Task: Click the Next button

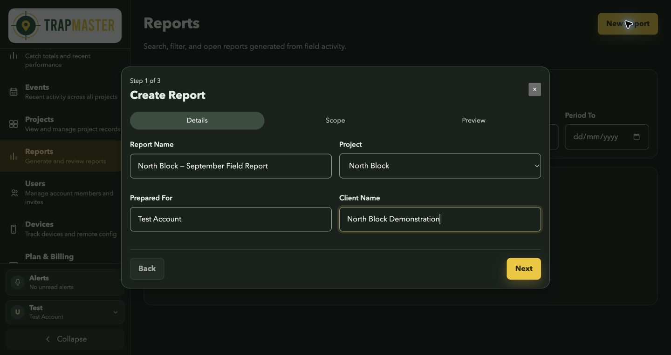Action: [x=524, y=269]
